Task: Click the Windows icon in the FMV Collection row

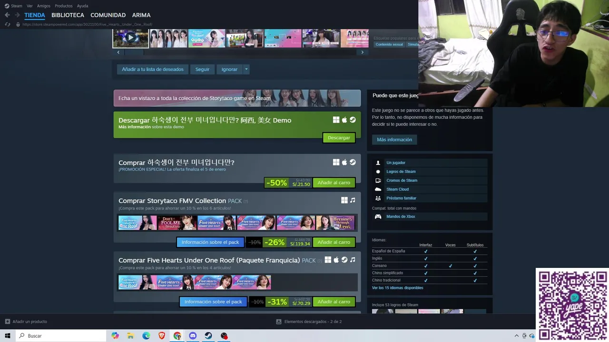Action: (344, 200)
